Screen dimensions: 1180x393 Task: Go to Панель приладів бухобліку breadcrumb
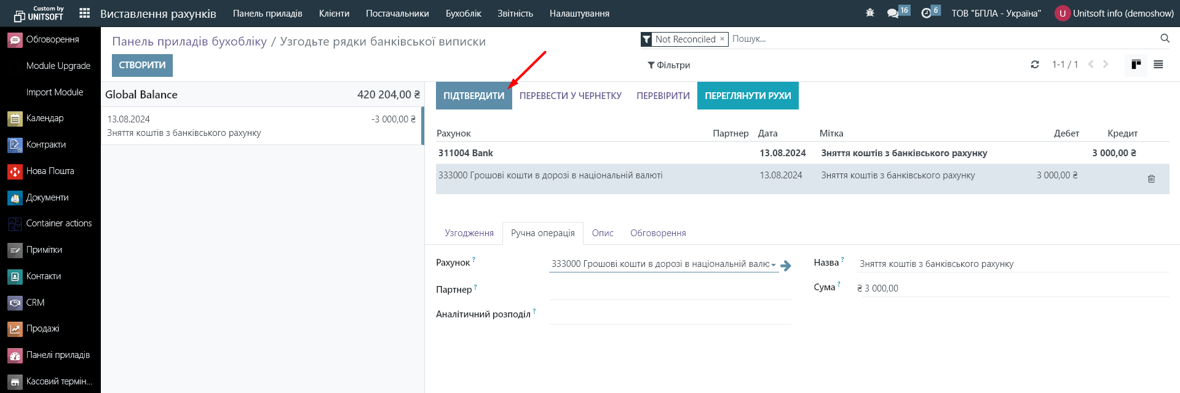pyautogui.click(x=189, y=41)
